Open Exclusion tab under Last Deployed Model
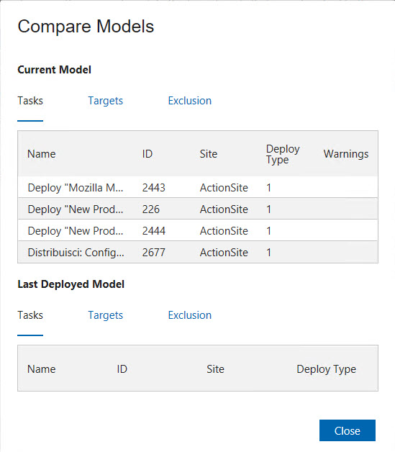 click(189, 315)
